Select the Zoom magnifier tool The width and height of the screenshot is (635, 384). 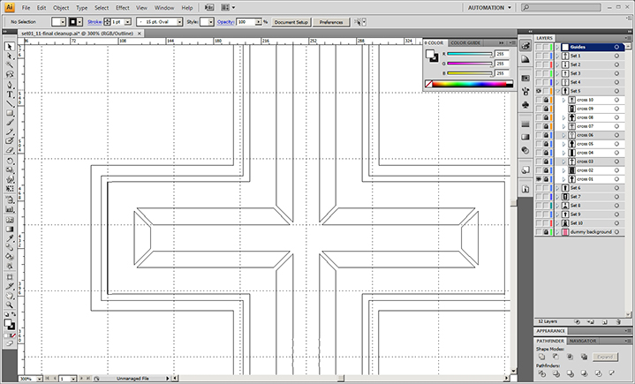tap(10, 305)
